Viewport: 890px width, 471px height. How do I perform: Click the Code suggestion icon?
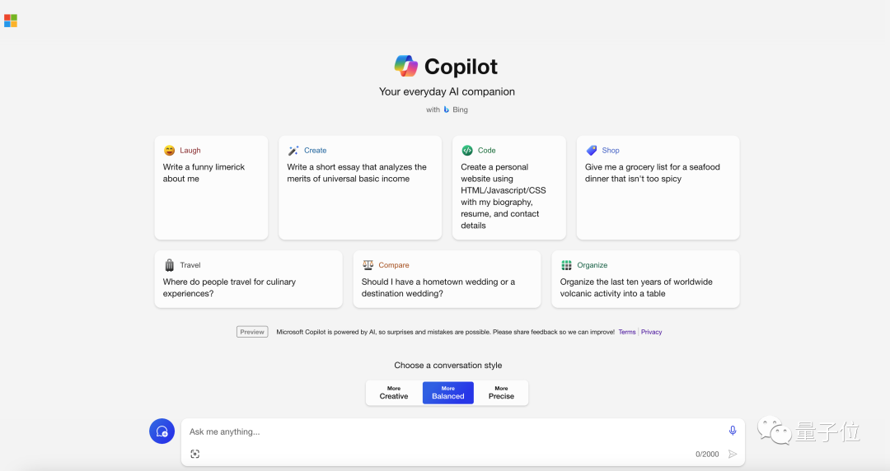point(467,151)
